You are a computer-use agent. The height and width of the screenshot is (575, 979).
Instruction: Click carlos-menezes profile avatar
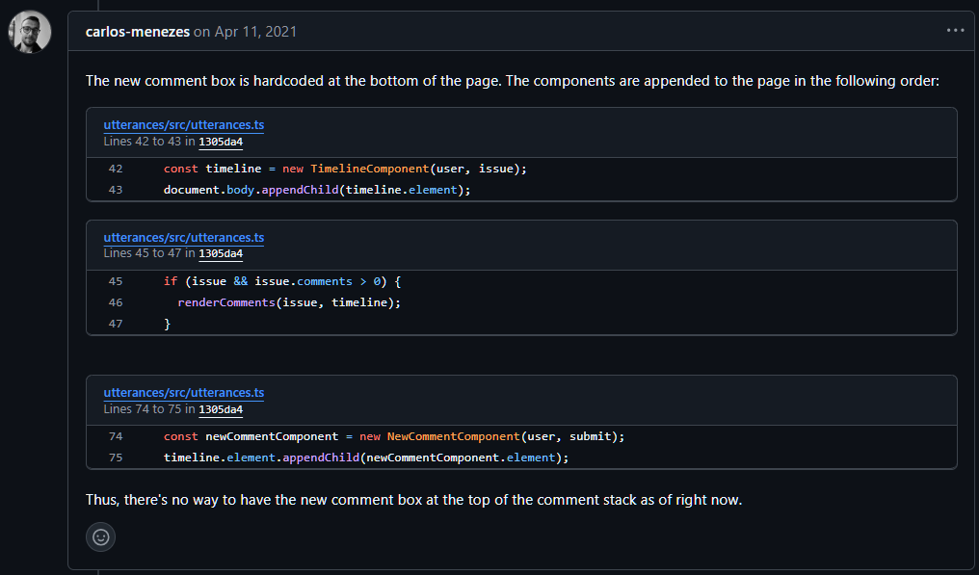click(x=29, y=32)
